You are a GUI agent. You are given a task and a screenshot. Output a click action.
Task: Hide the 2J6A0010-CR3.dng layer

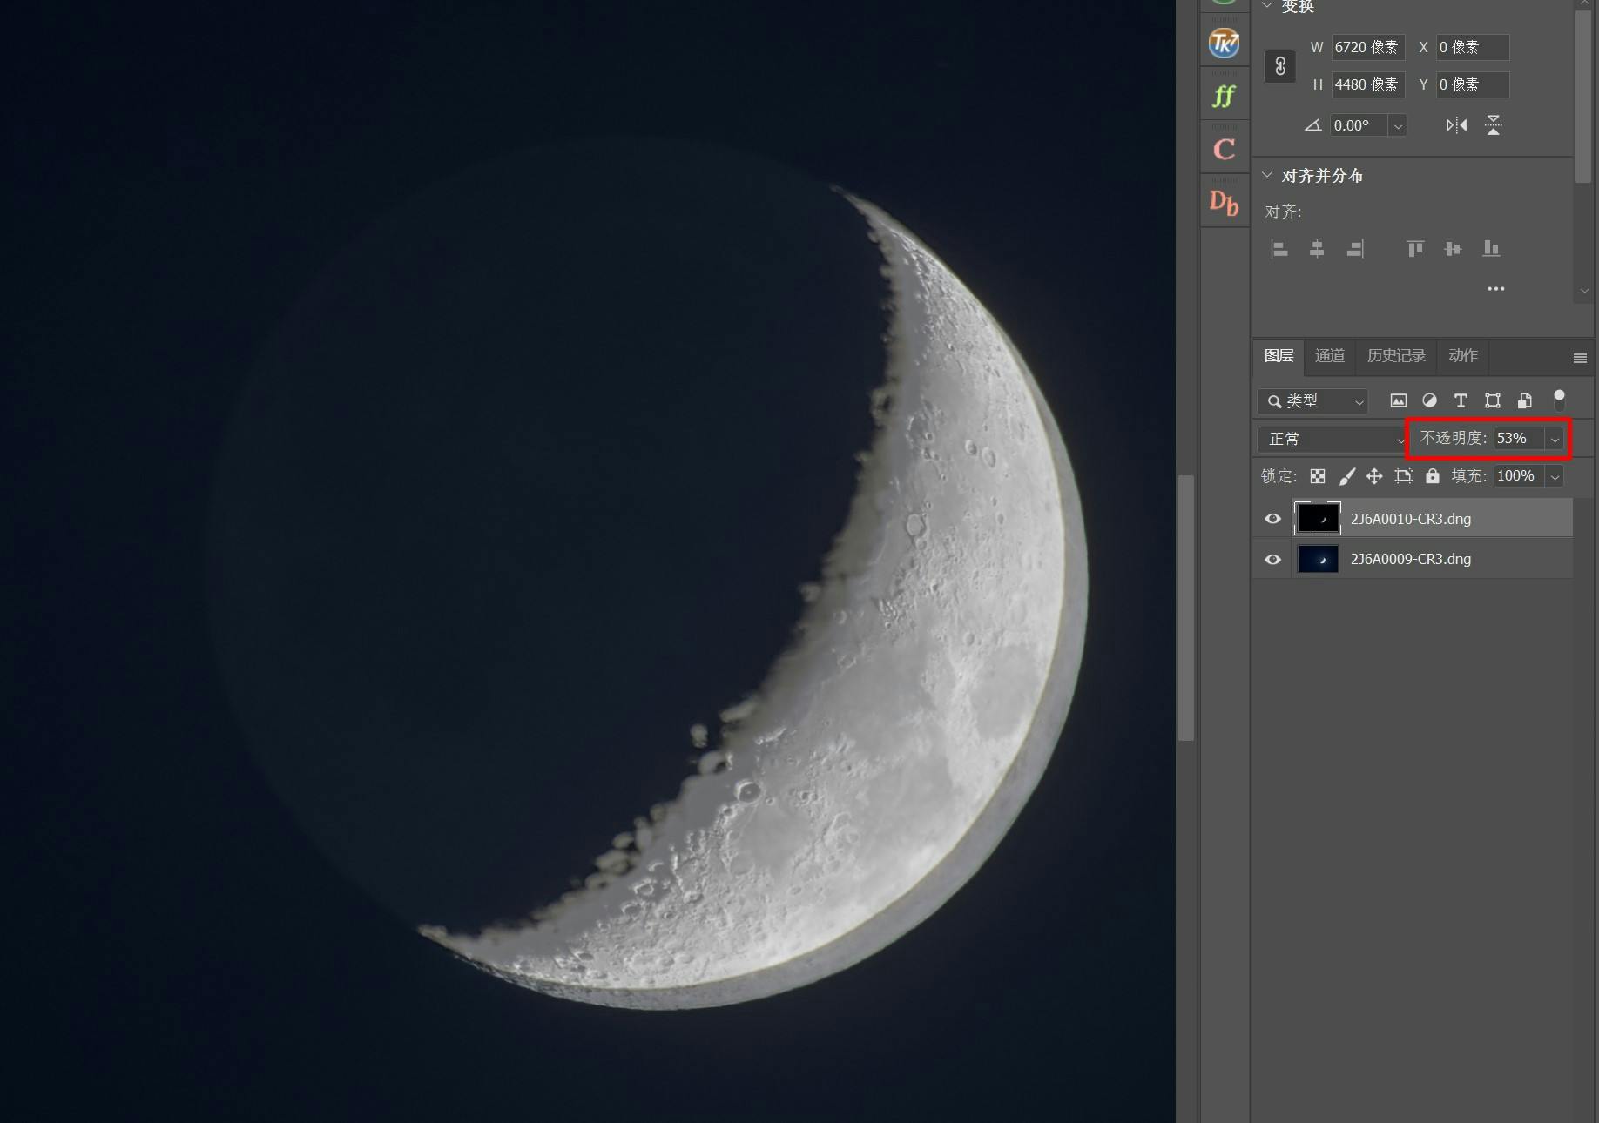1272,519
